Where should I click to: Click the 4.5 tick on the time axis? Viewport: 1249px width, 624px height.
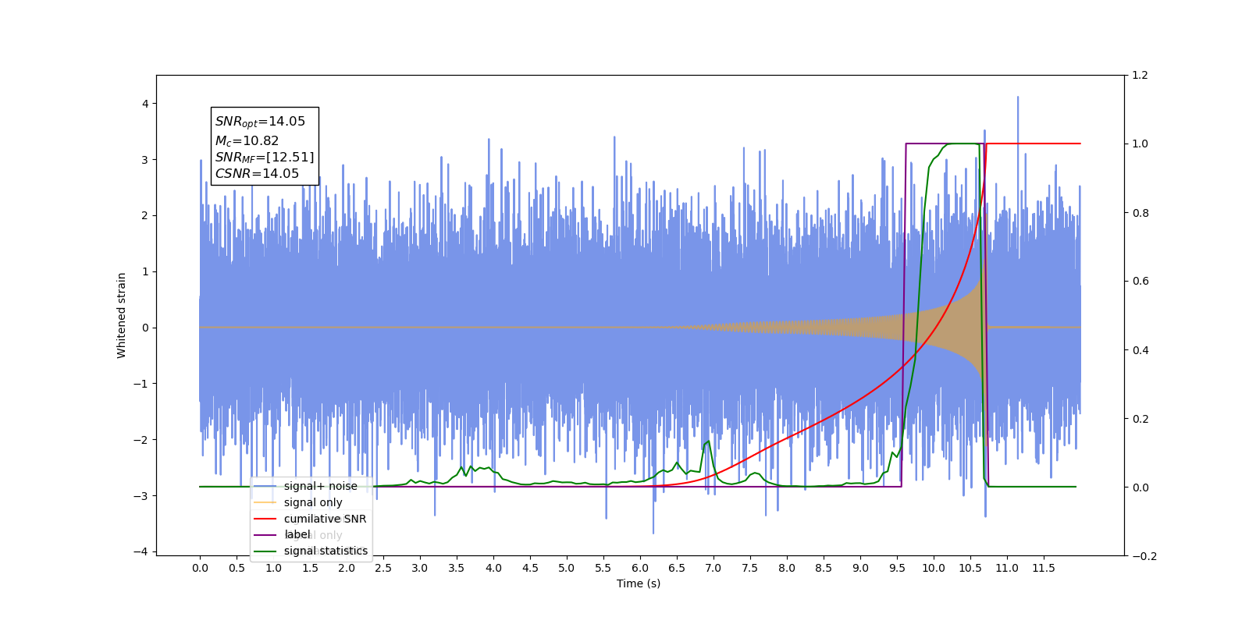[530, 568]
